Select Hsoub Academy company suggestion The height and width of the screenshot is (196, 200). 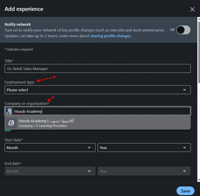98,123
